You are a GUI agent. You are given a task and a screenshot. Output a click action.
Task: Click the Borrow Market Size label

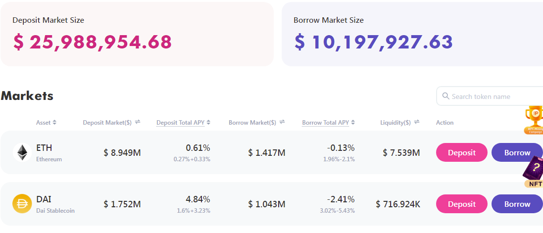tap(329, 20)
